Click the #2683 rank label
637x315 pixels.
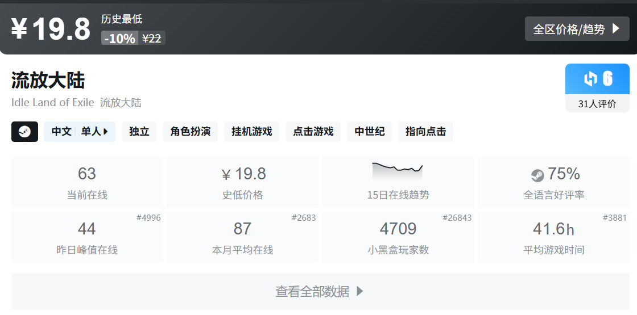(304, 218)
